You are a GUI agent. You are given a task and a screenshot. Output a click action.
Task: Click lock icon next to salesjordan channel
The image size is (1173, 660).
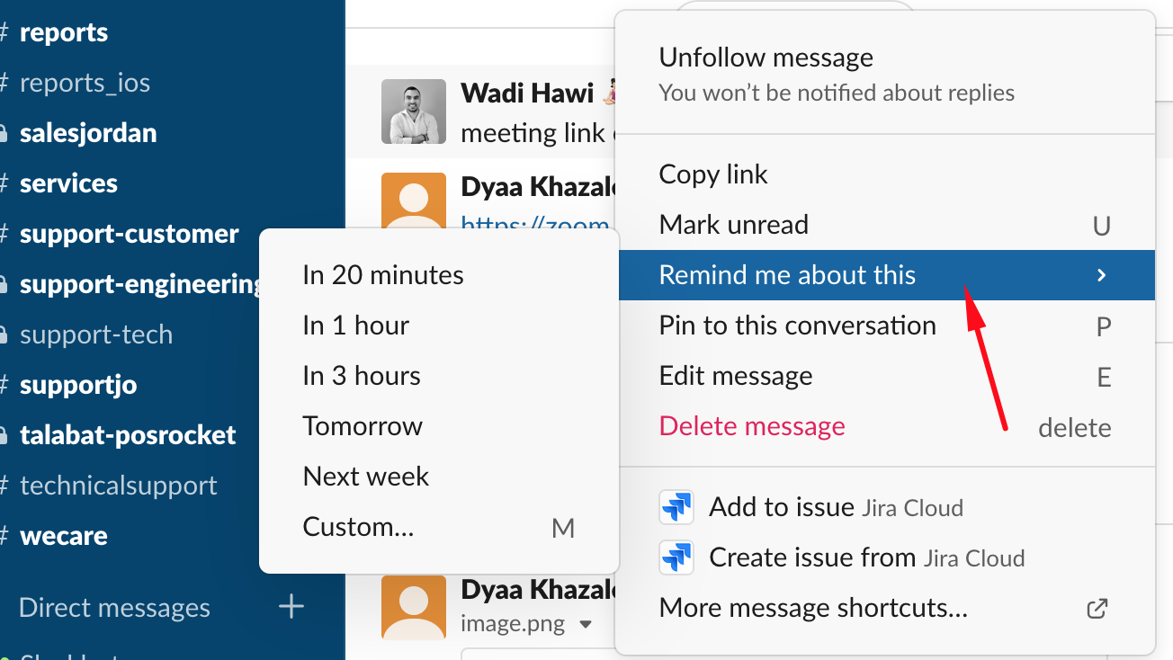click(4, 134)
